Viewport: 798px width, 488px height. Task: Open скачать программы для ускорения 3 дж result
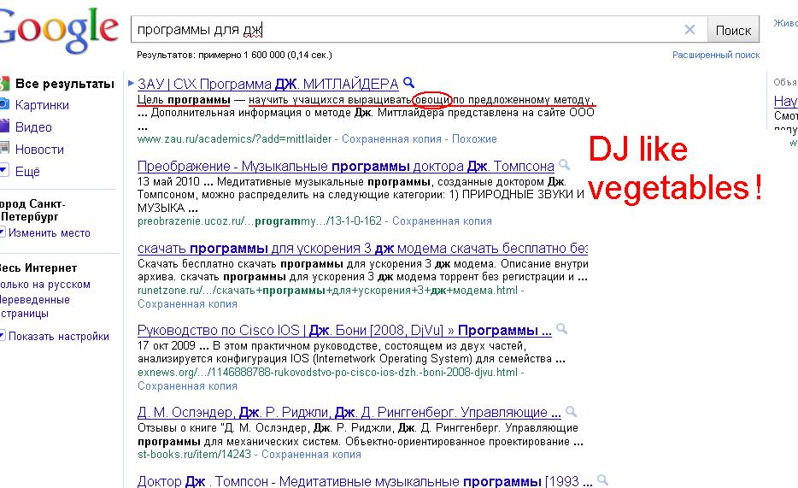click(x=362, y=249)
